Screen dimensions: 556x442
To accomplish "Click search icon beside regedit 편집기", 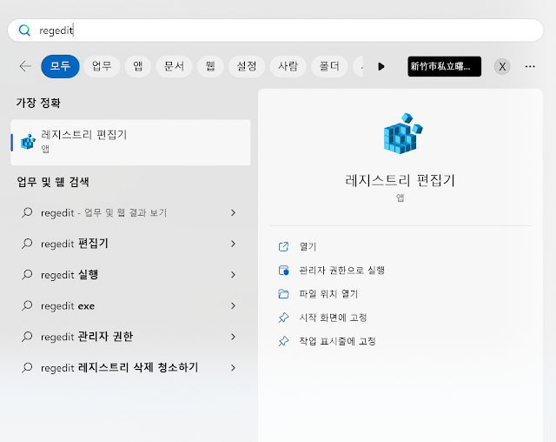I will pos(27,244).
